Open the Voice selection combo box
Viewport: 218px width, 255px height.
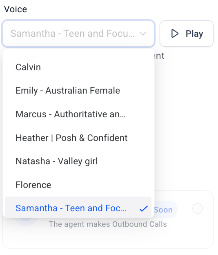tap(78, 34)
